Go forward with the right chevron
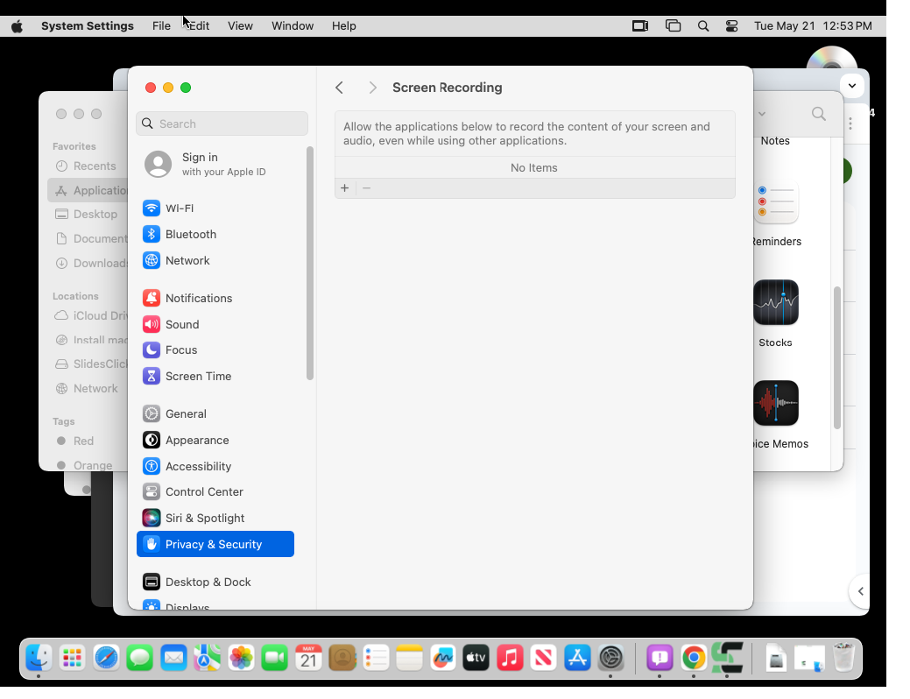Viewport: 910px width, 699px height. point(372,88)
